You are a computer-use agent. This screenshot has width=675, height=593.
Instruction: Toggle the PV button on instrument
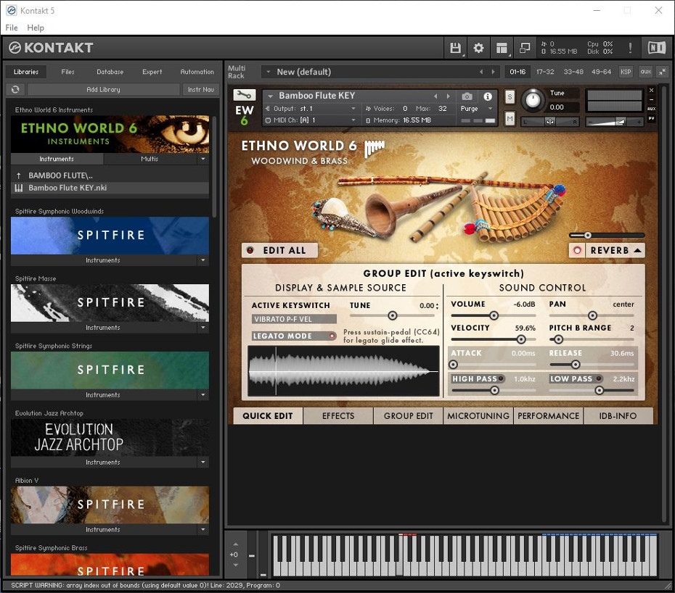point(651,118)
